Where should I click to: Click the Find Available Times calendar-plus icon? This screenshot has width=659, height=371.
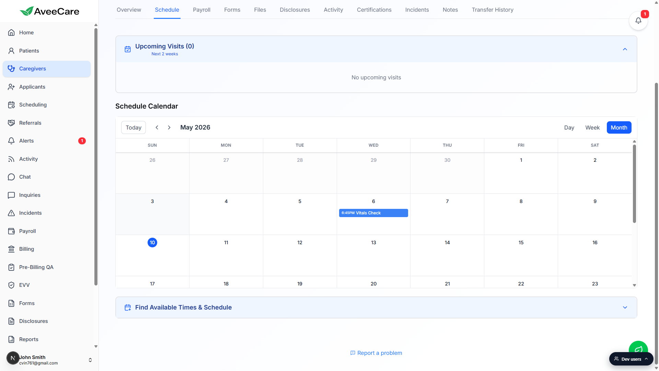[128, 307]
